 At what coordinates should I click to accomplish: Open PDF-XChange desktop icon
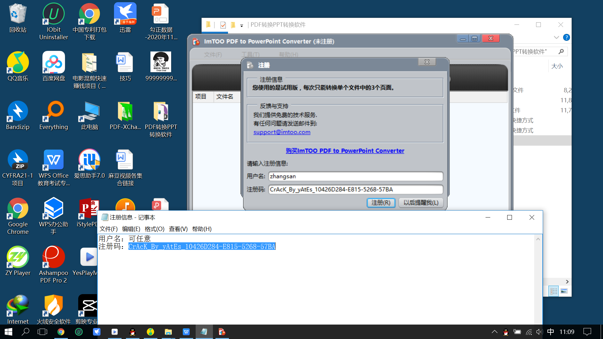coord(125,115)
